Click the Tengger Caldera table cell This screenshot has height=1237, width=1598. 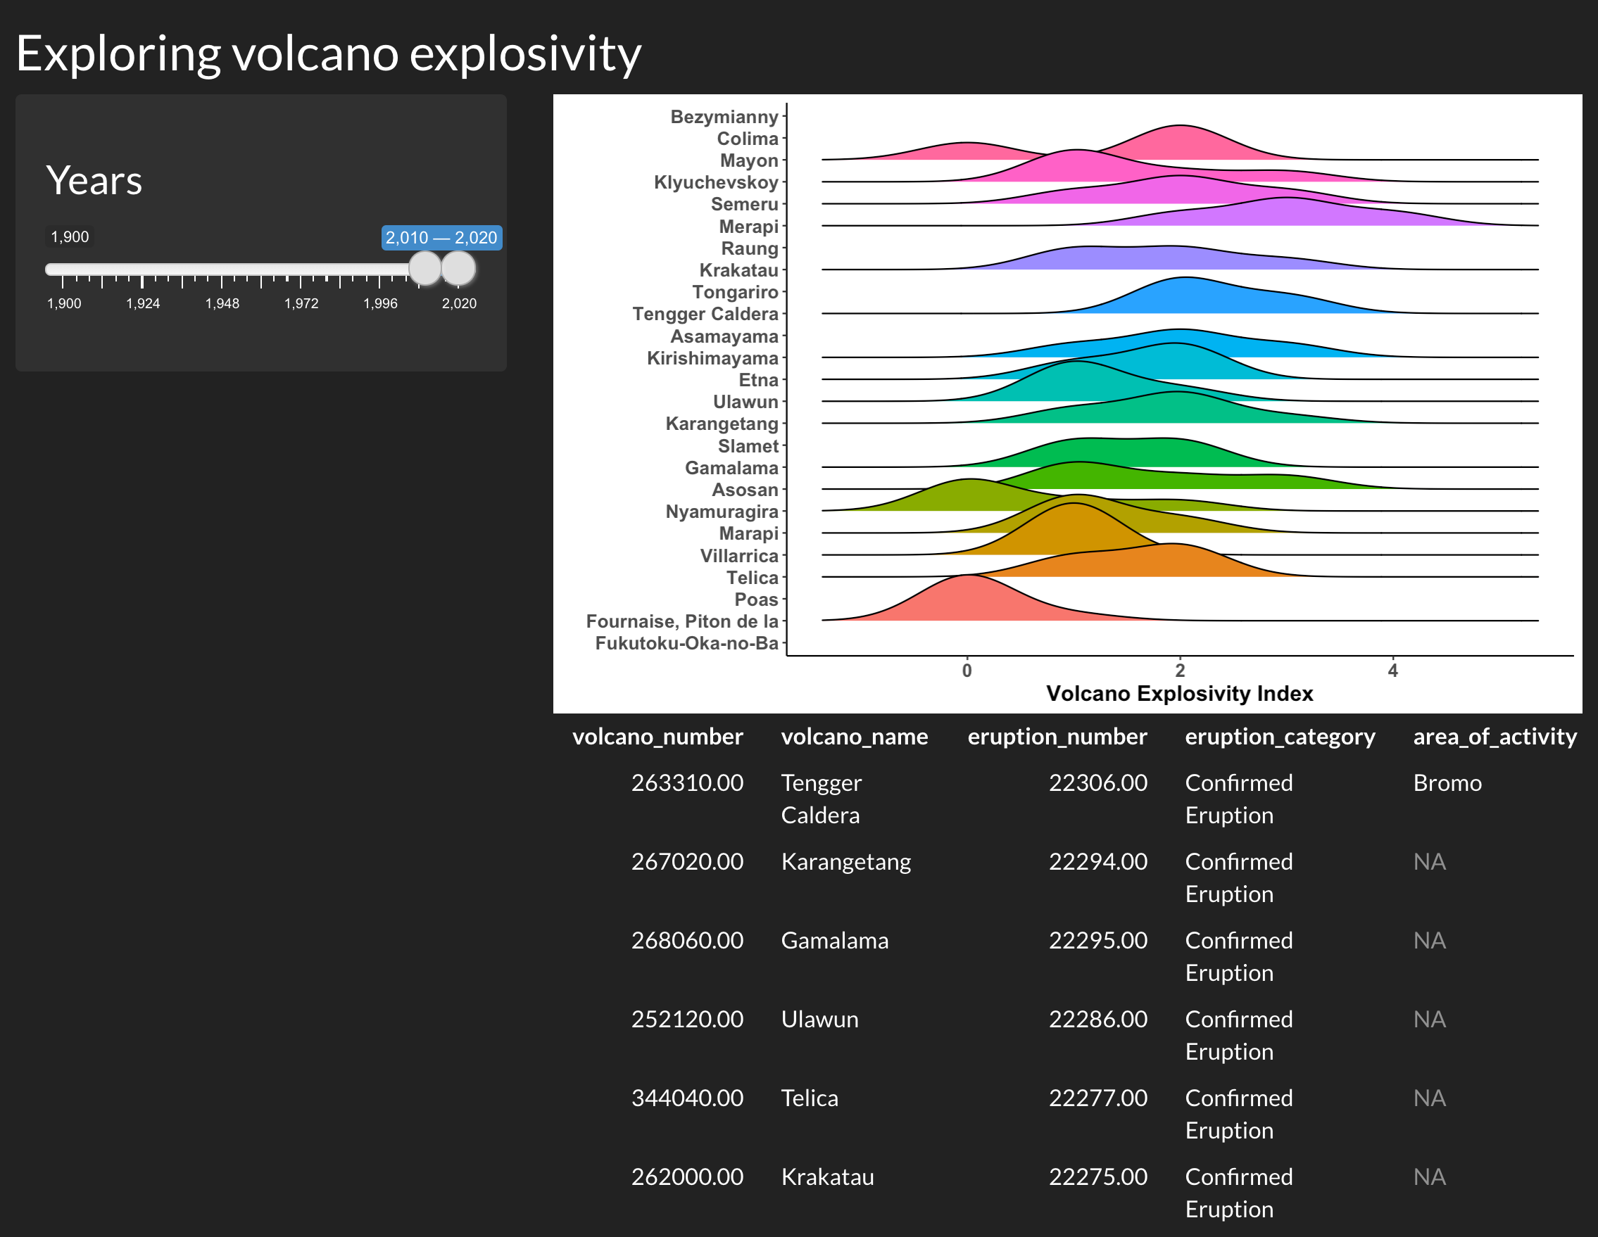coord(821,799)
